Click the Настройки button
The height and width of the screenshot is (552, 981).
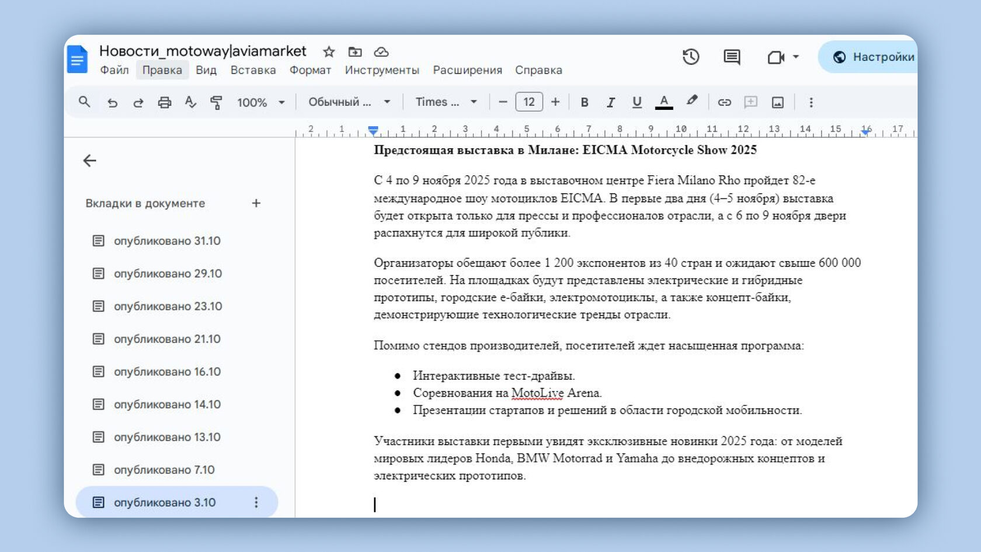click(x=874, y=57)
